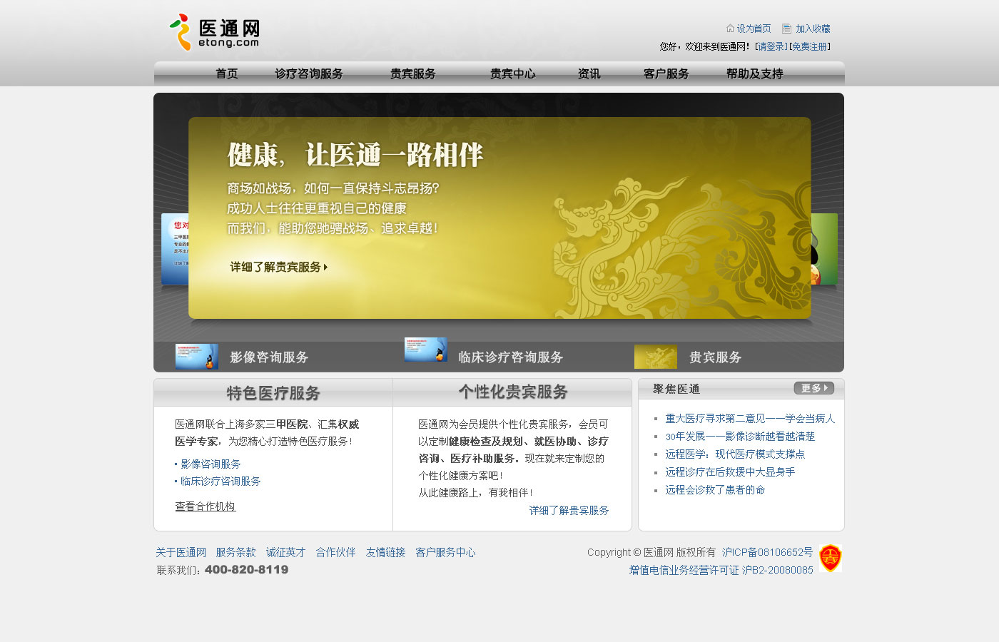Select the golden 贵宾服务 slide thumbnail
The height and width of the screenshot is (642, 999).
[655, 357]
